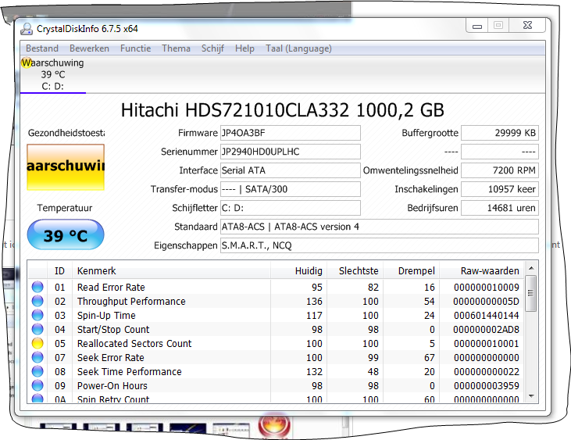The height and width of the screenshot is (440, 571).
Task: Click the scroll up arrow of SMART list
Action: [531, 268]
